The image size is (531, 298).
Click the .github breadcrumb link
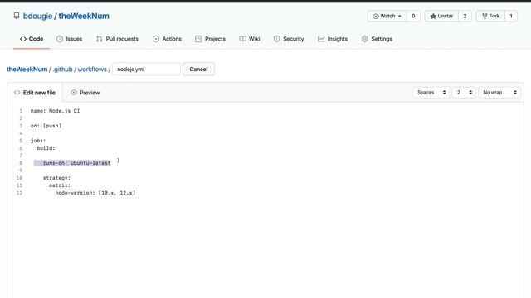63,69
